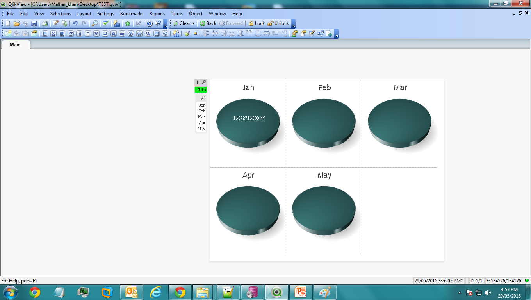Create a new list box object
Image resolution: width=531 pixels, height=300 pixels.
45,34
